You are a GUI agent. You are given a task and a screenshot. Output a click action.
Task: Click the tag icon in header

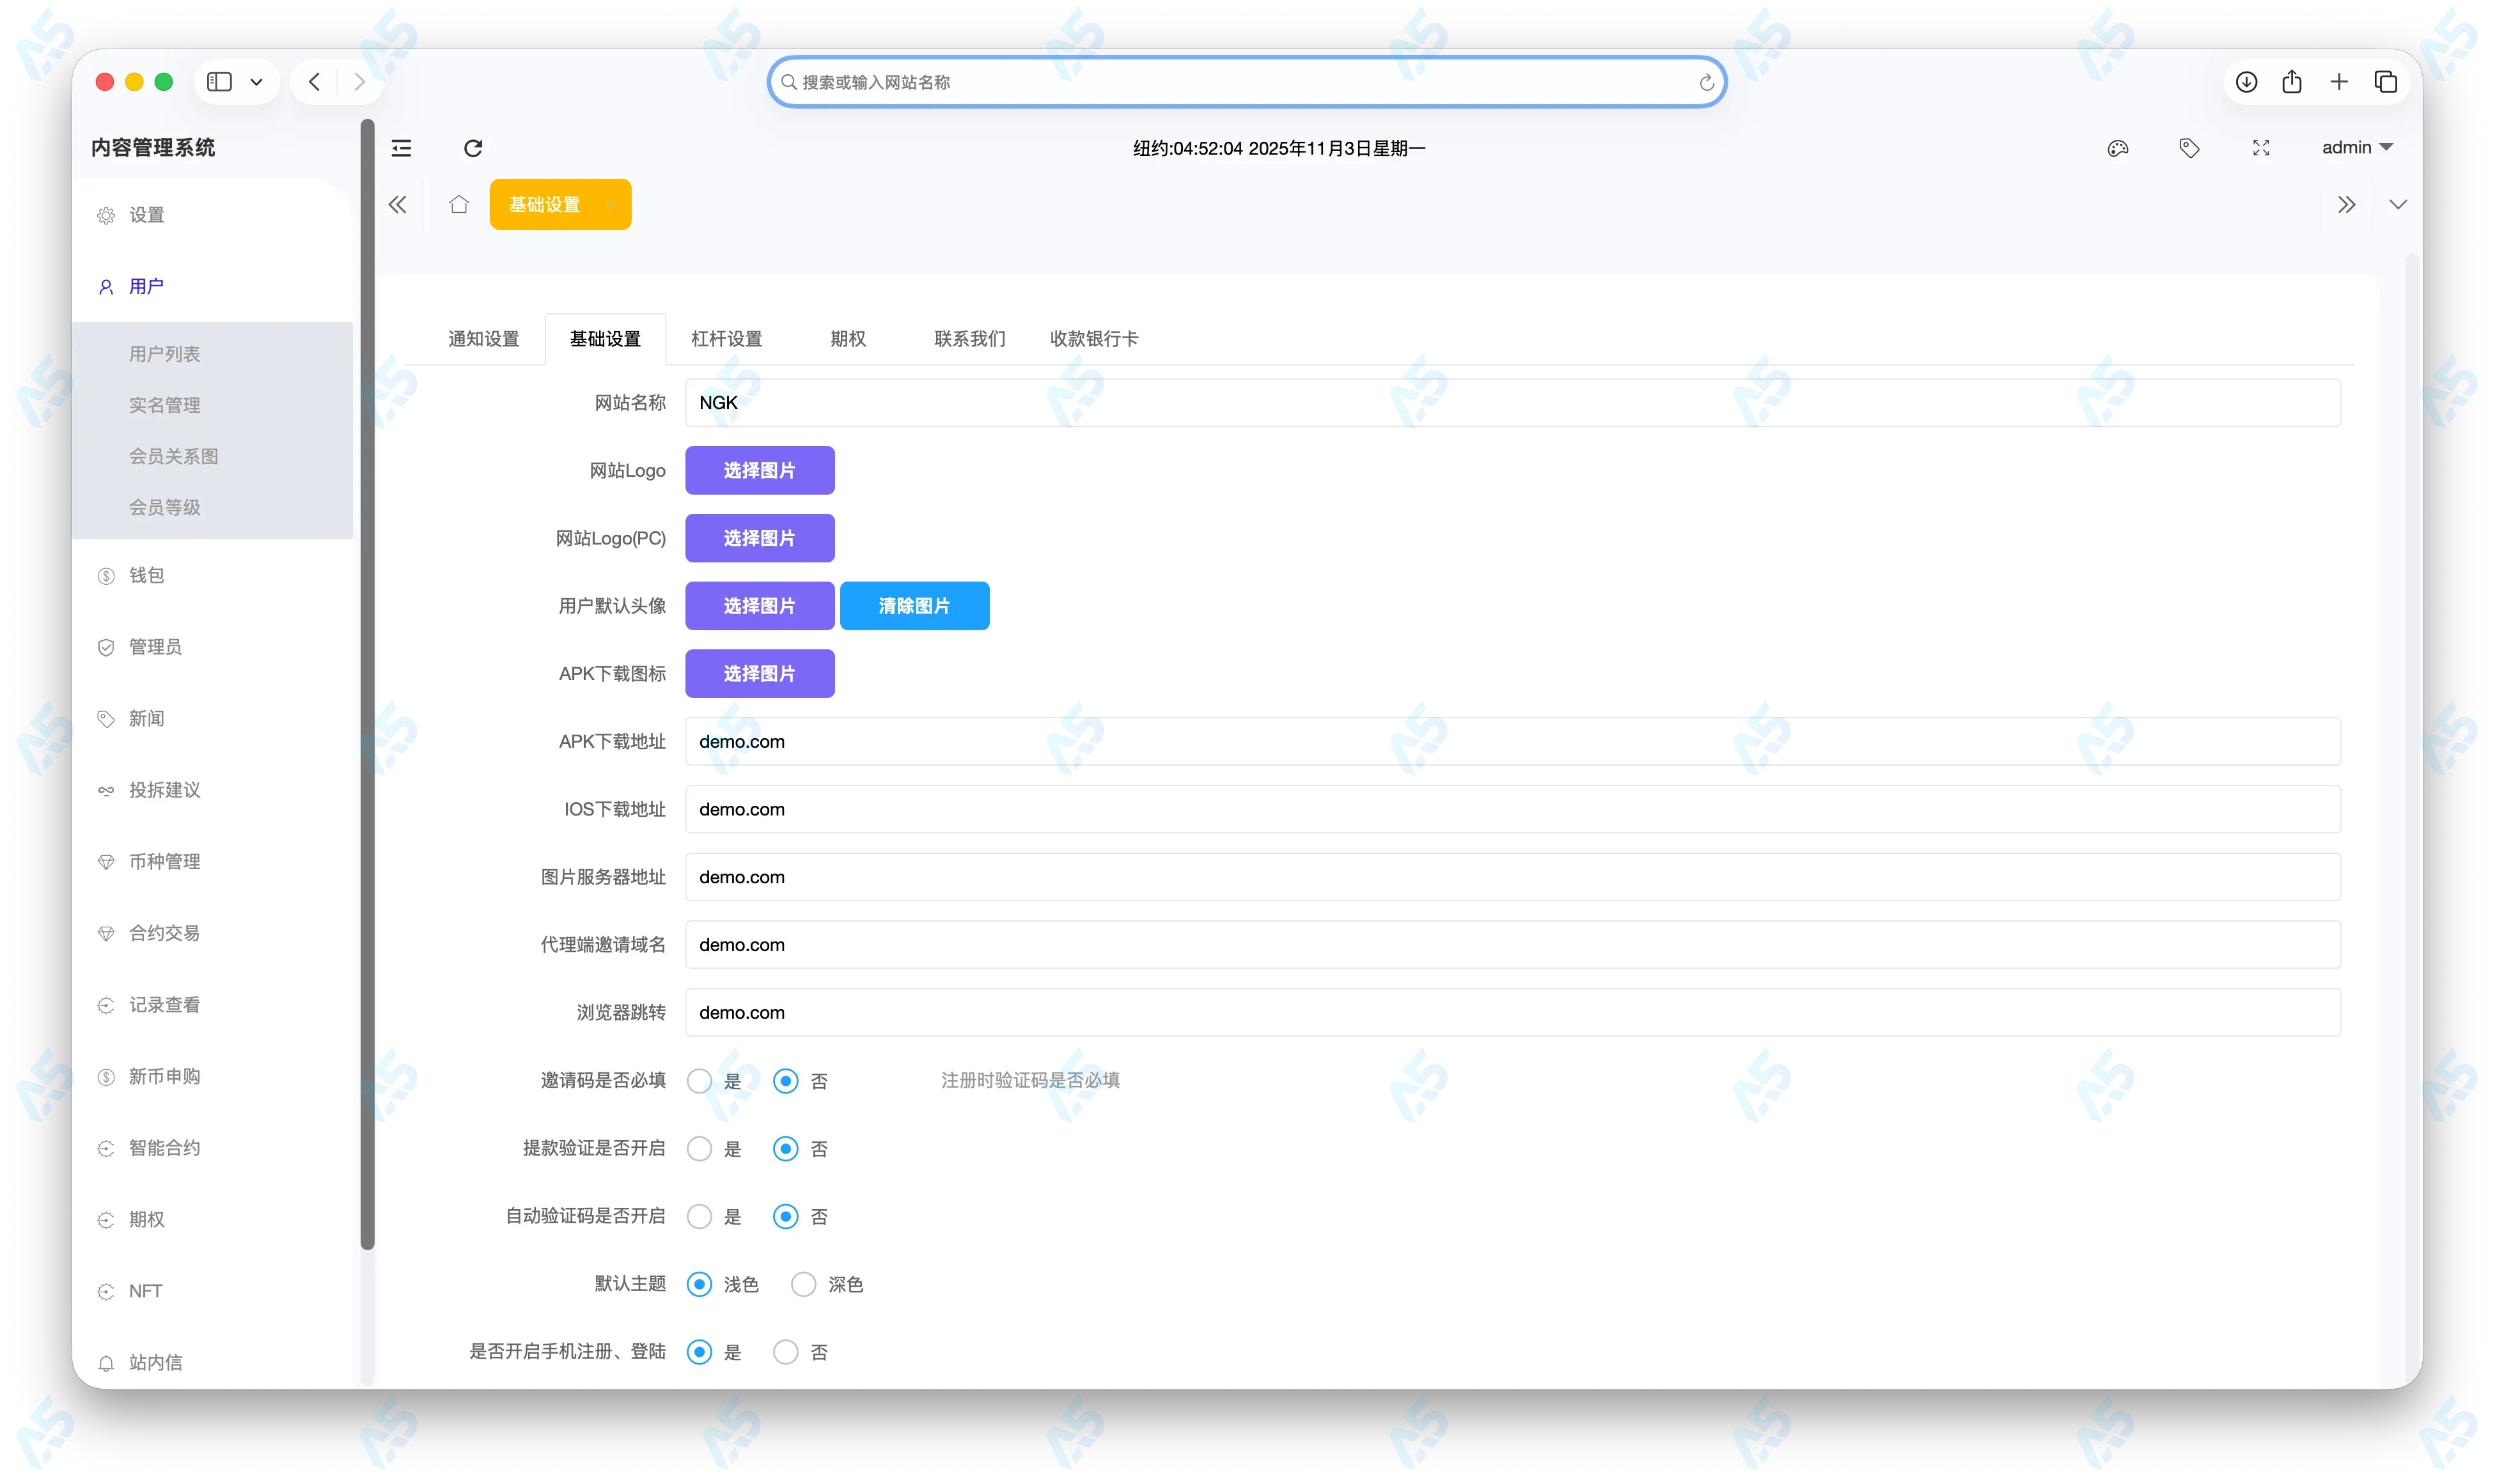2189,148
